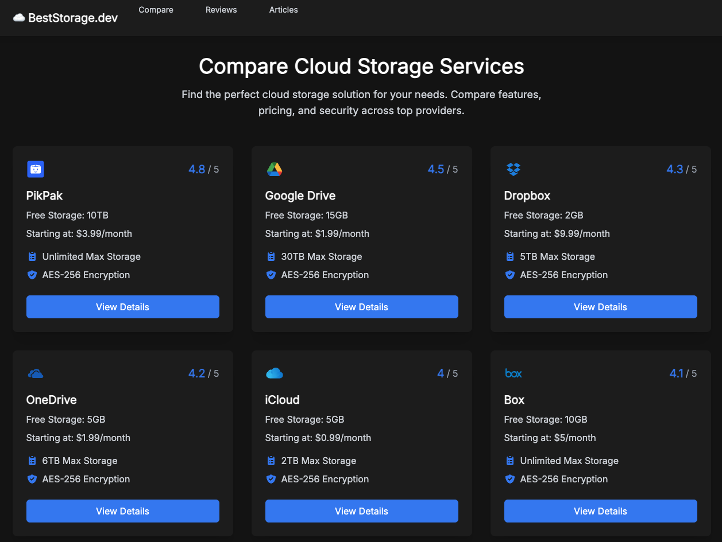722x542 pixels.
Task: Click Dropbox's encryption shield icon
Action: coord(510,275)
